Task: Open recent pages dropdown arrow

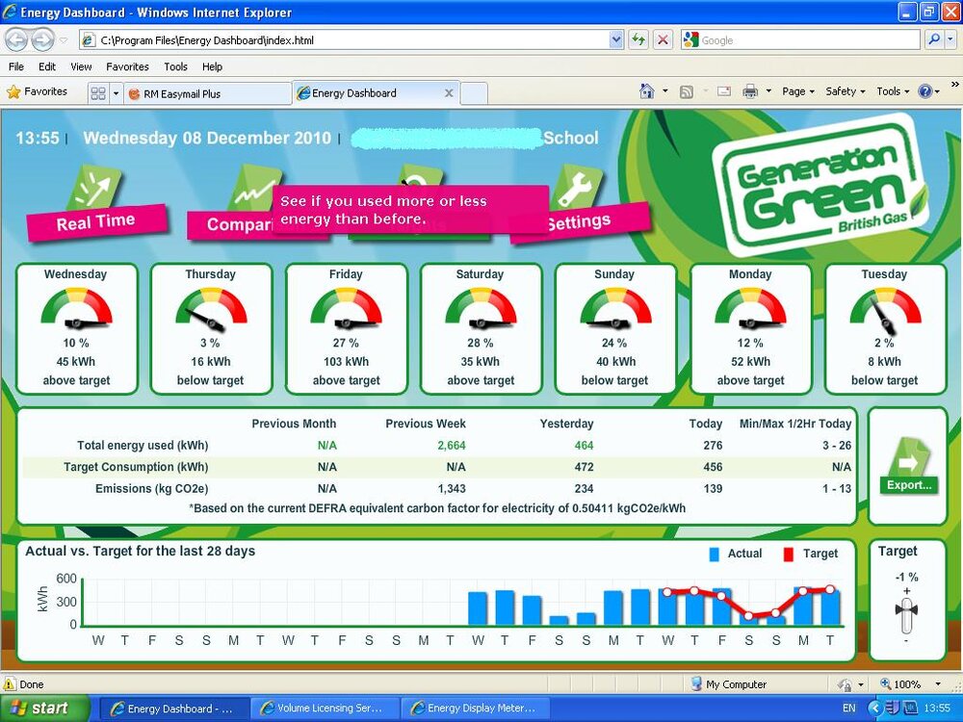Action: point(64,40)
